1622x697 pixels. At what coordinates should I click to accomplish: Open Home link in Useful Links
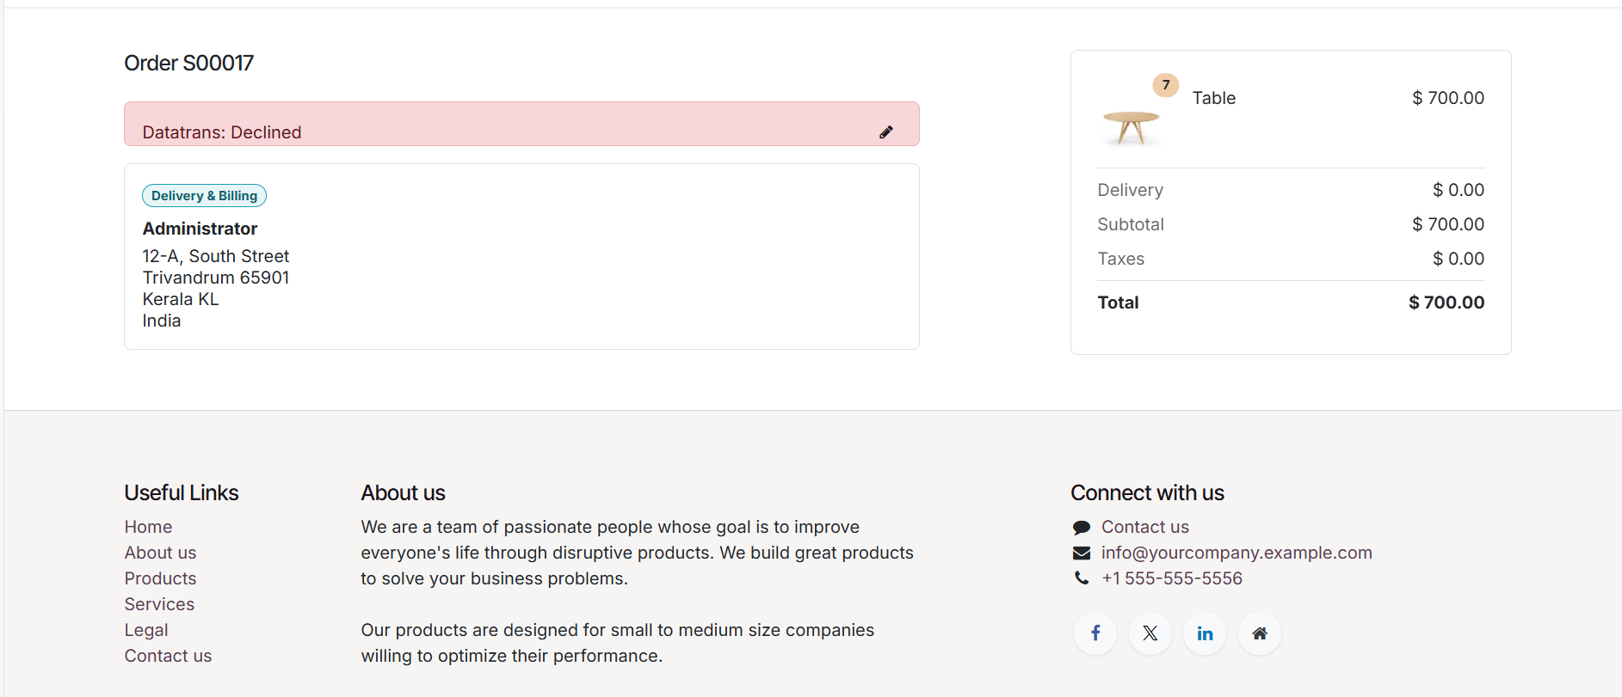(148, 527)
